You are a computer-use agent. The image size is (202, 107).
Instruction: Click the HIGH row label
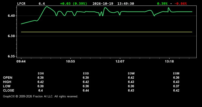pos(7,82)
